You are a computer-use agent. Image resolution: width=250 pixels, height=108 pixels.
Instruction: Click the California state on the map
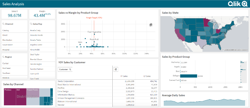click(x=180, y=35)
